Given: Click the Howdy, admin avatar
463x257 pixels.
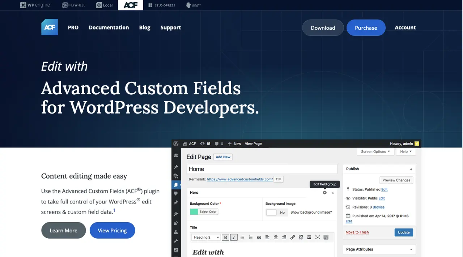Looking at the screenshot, I should click(417, 144).
